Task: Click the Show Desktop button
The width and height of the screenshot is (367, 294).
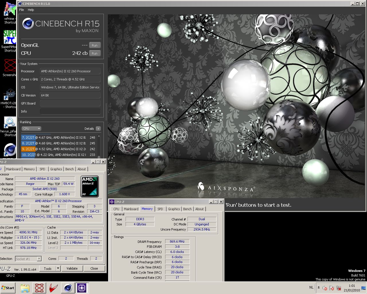Action: click(x=364, y=288)
